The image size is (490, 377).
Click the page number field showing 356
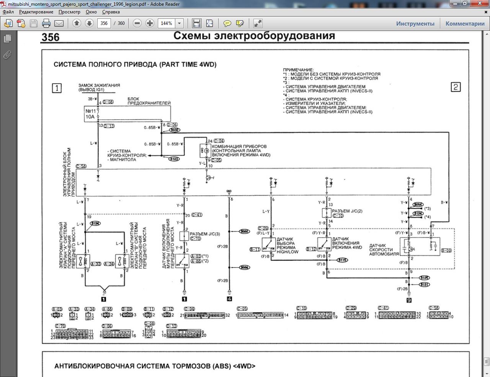[104, 23]
